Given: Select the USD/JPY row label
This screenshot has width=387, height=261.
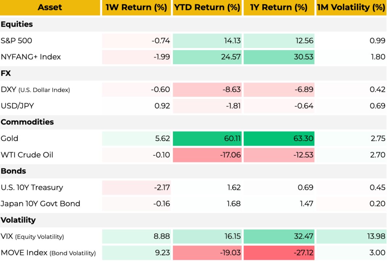Looking at the screenshot, I should [x=17, y=106].
